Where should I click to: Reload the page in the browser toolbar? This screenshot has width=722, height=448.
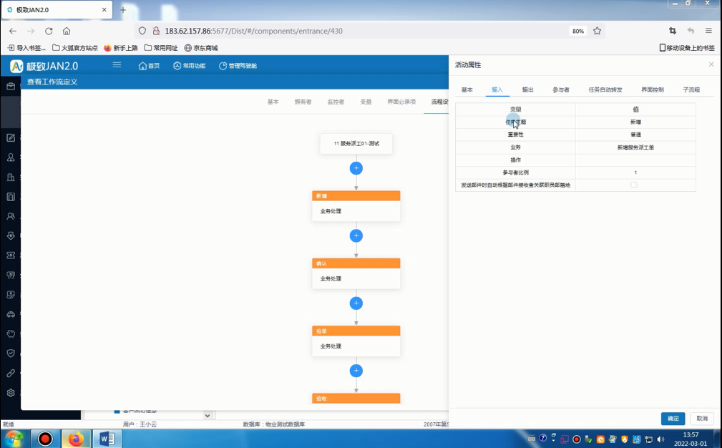click(49, 31)
